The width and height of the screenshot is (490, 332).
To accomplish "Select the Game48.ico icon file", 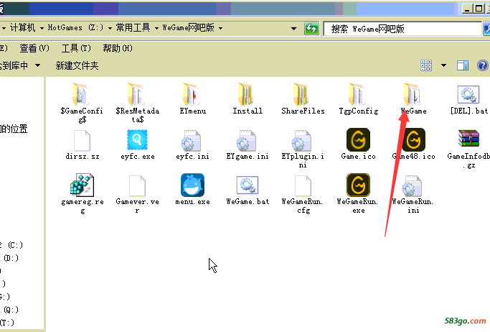I will 413,144.
